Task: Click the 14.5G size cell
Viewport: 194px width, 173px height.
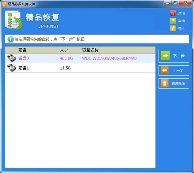Action: coord(65,68)
